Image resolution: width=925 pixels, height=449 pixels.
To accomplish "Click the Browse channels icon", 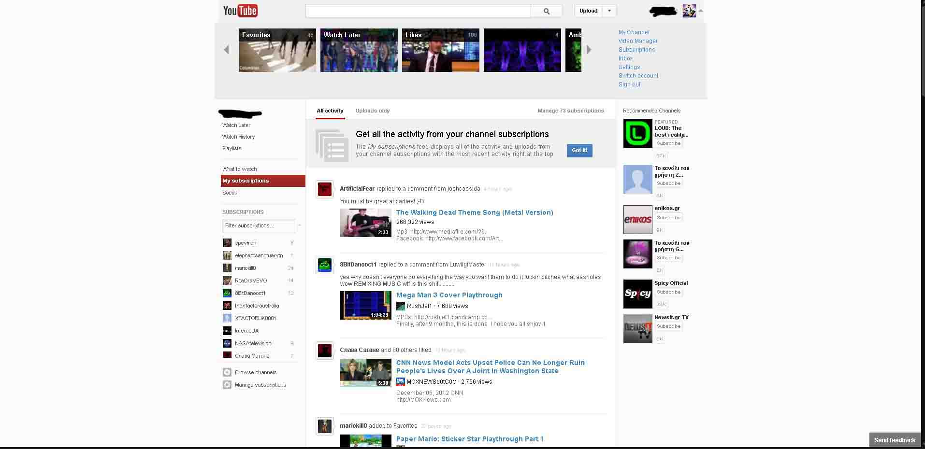I will [227, 372].
